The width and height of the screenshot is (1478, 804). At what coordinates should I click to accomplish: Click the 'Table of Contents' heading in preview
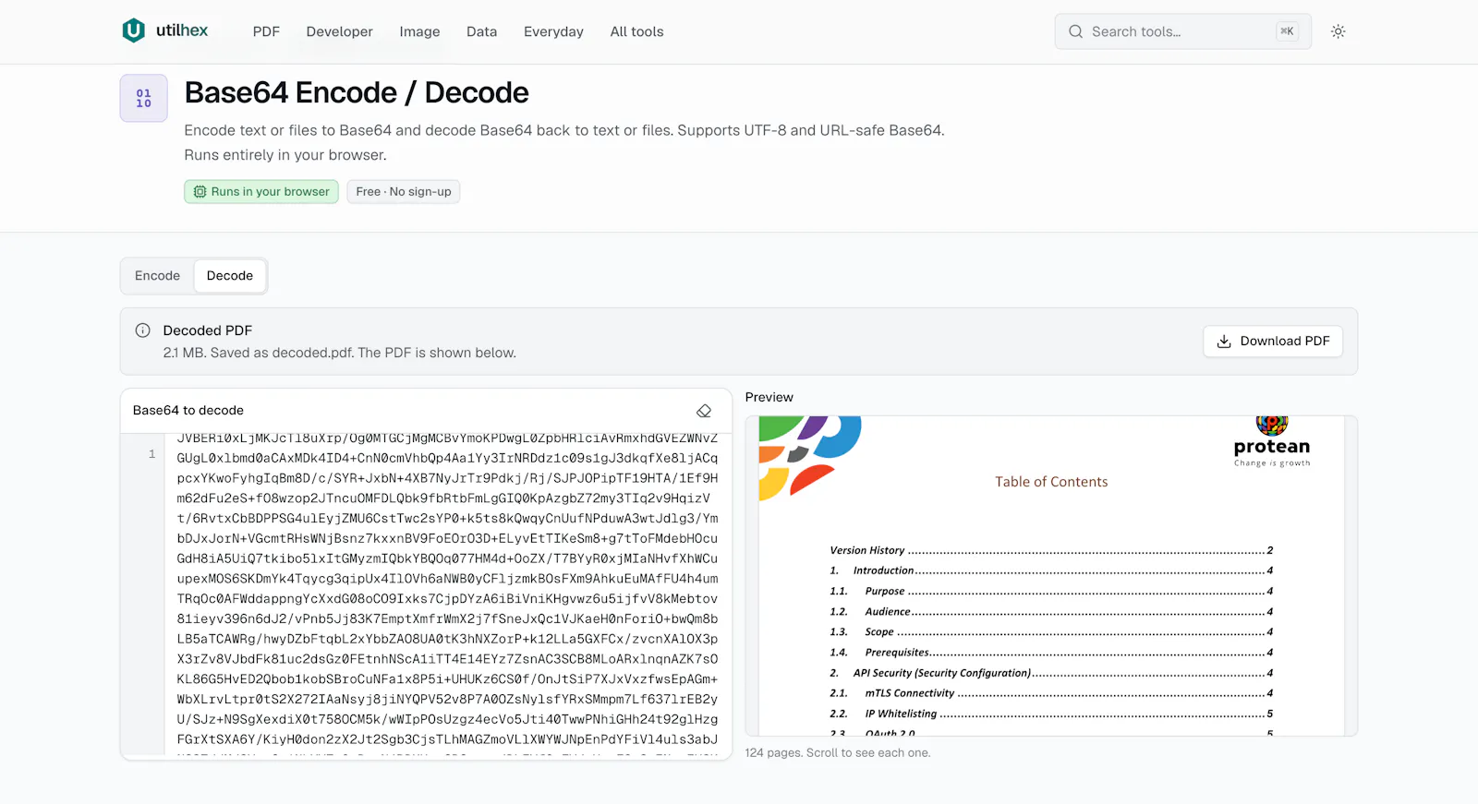click(x=1051, y=482)
